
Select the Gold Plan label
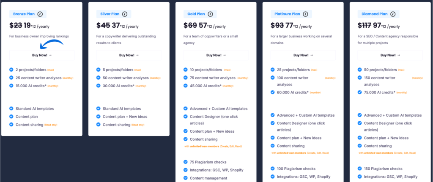click(x=196, y=14)
